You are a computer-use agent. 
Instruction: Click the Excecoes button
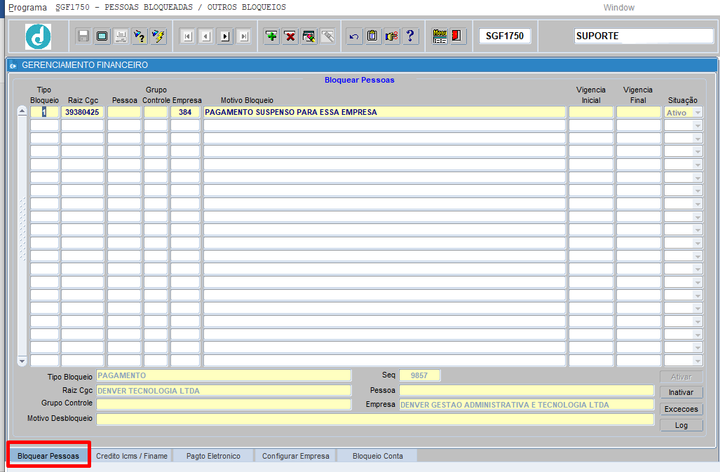[681, 409]
